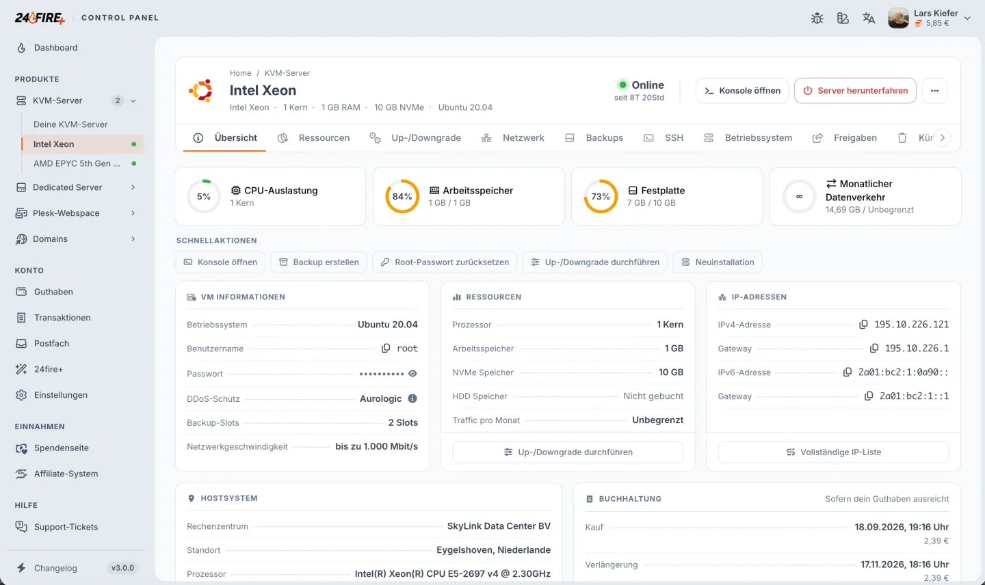The image size is (985, 585).
Task: Open Guthaben in Konto section
Action: tap(53, 292)
